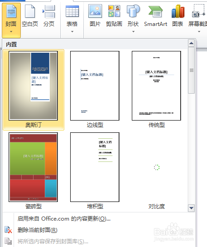This screenshot has width=207, height=247.
Task: Insert a chart with 图表
Action: 178,16
